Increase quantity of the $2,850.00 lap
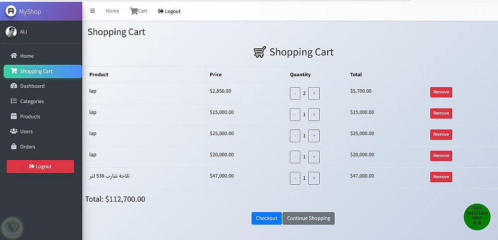The height and width of the screenshot is (240, 498). (314, 93)
